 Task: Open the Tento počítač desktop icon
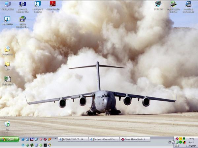coord(7,5)
